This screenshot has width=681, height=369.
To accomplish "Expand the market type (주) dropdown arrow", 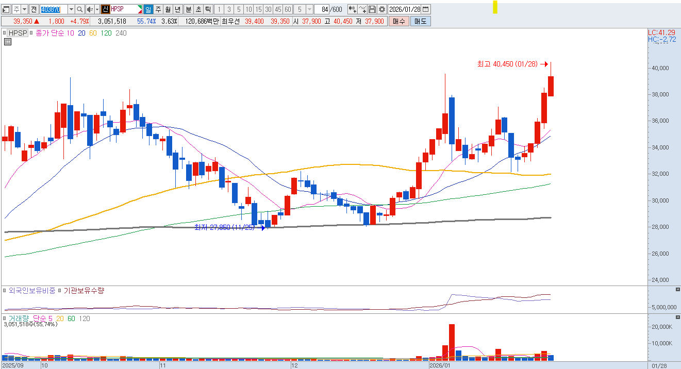I will click(x=24, y=10).
